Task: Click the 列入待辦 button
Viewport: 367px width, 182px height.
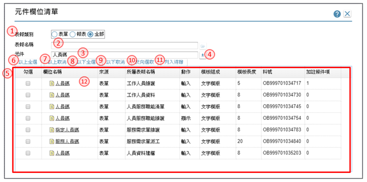Action: pyautogui.click(x=174, y=62)
